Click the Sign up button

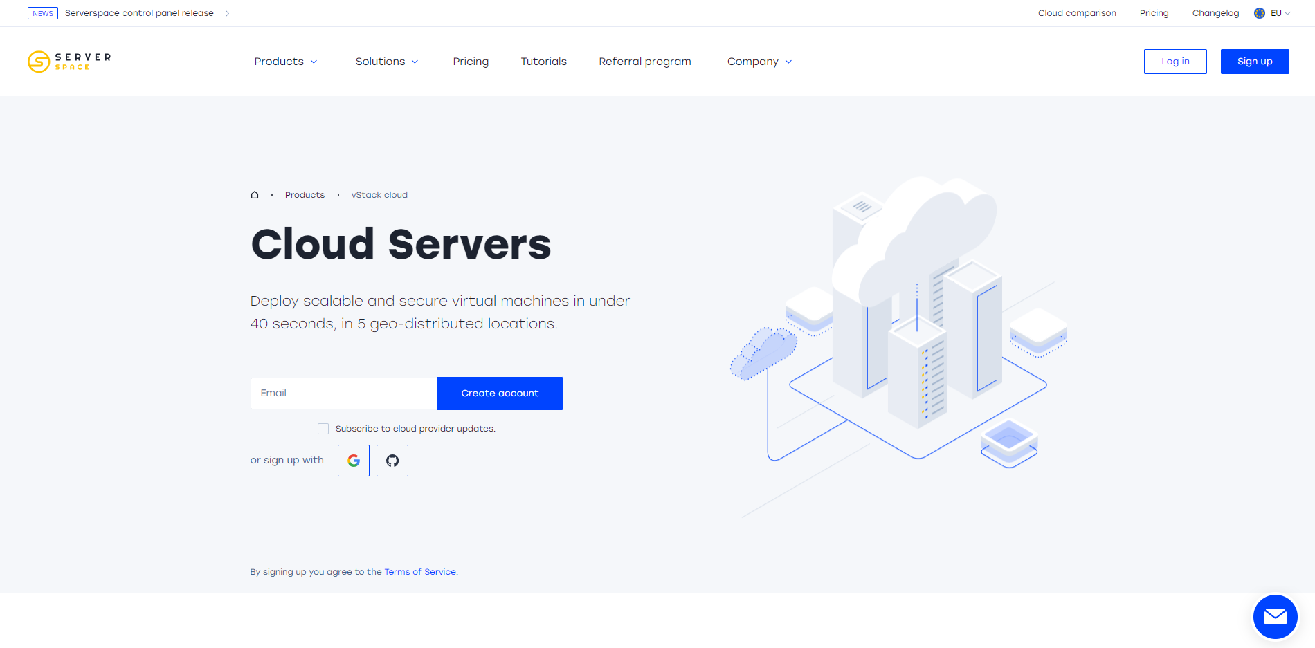pyautogui.click(x=1255, y=62)
